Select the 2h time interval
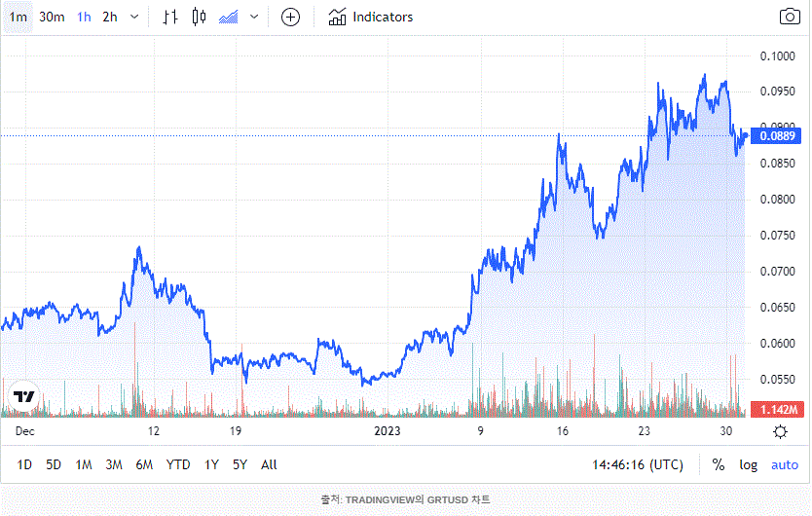Screen dimensions: 812x516 click(110, 18)
